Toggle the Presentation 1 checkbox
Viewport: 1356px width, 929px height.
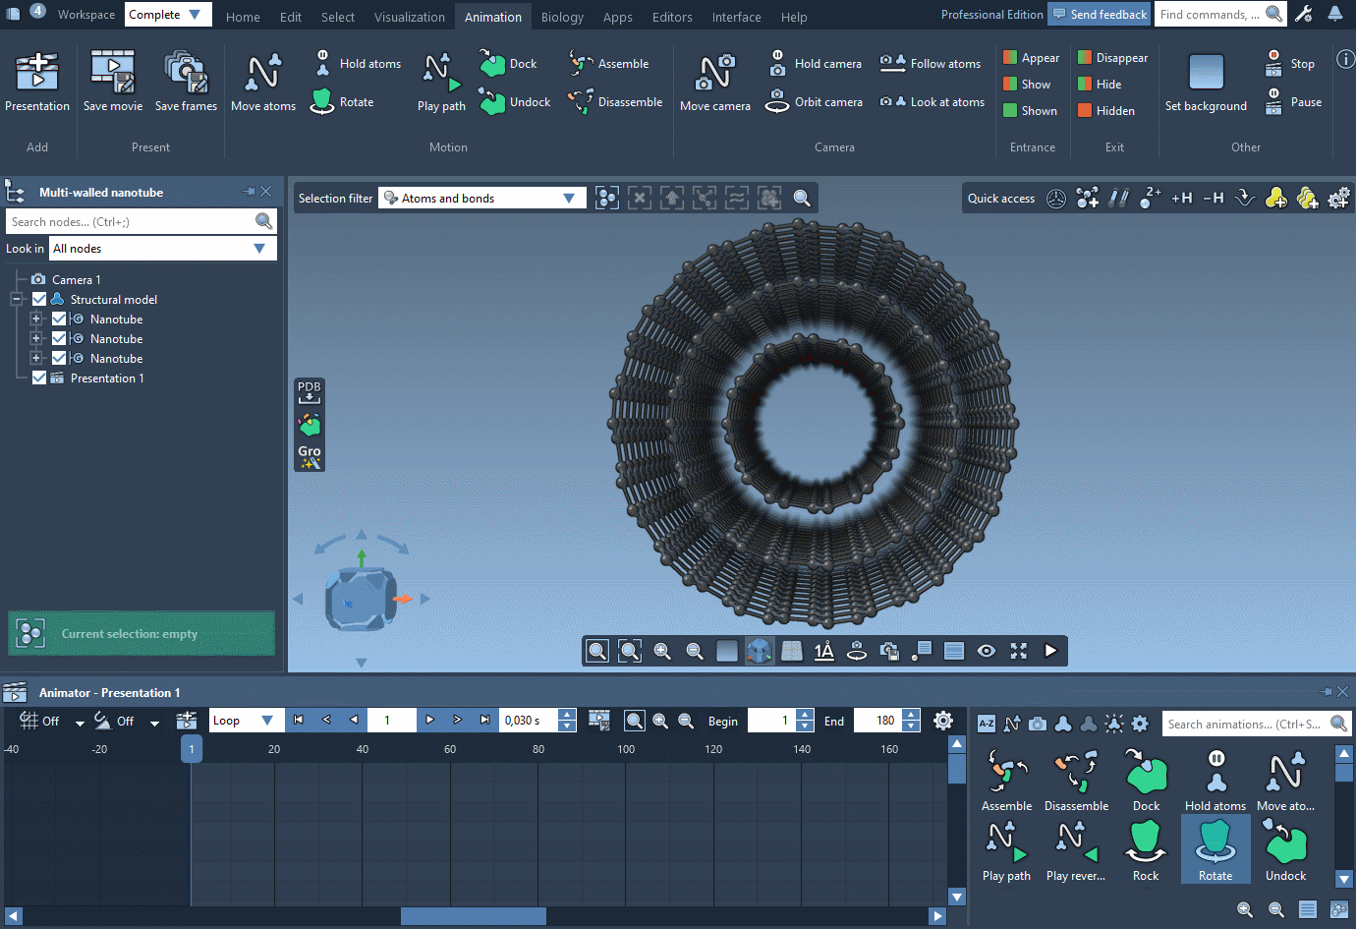tap(39, 377)
